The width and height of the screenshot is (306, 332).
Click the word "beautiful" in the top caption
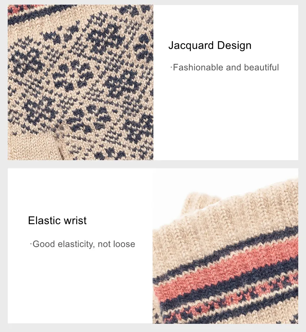click(261, 67)
